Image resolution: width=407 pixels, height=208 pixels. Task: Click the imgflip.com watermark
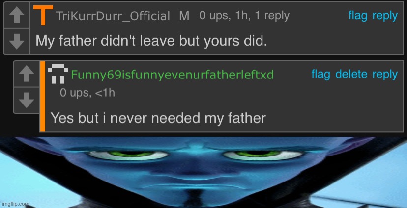15,204
